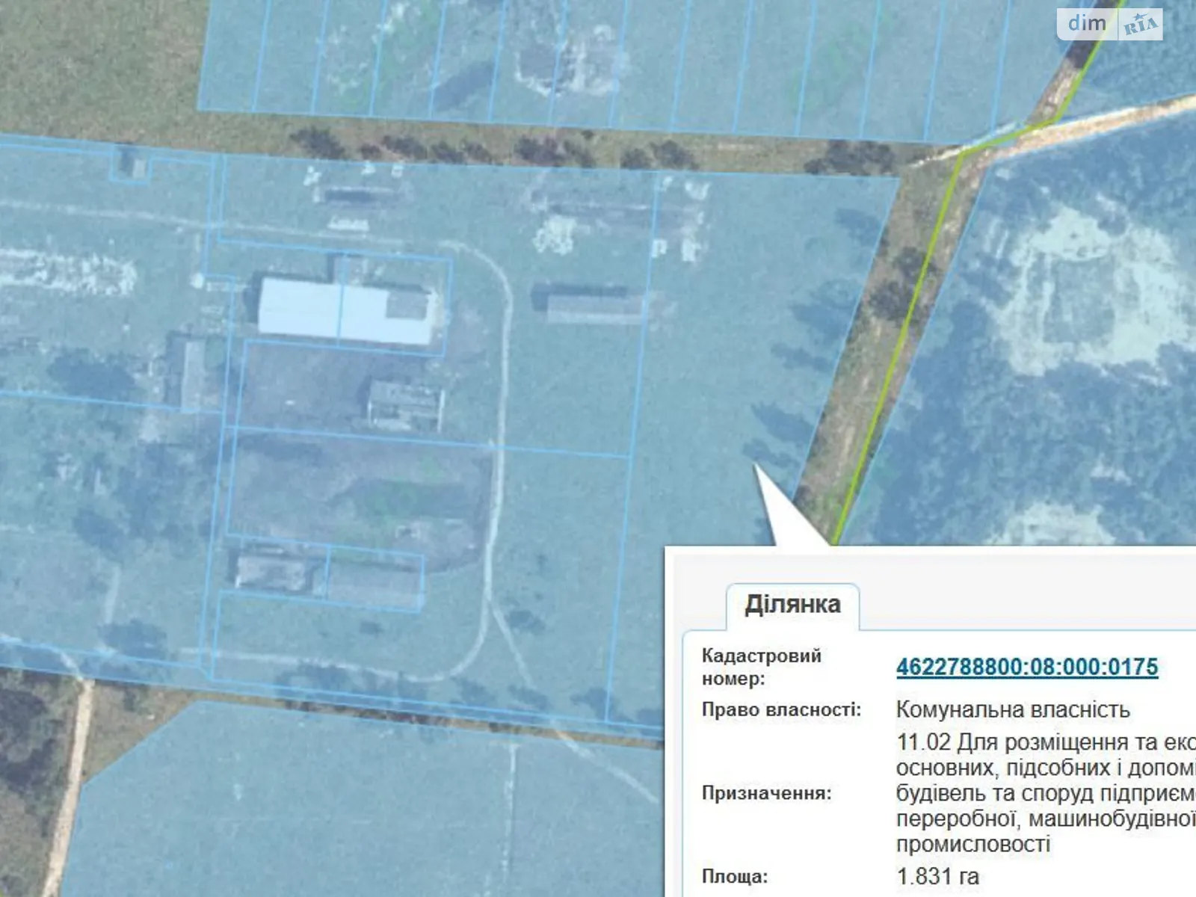Click the dim.ria logo watermark
The image size is (1196, 897).
tap(1109, 25)
